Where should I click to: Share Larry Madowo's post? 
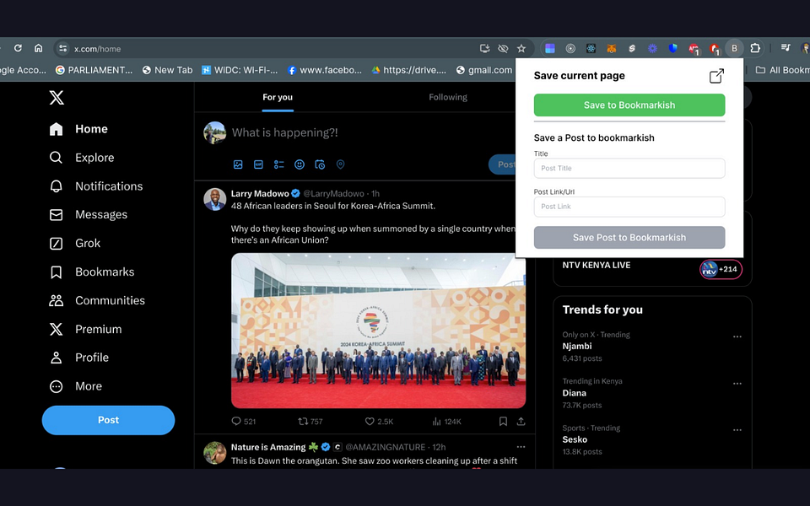point(521,422)
